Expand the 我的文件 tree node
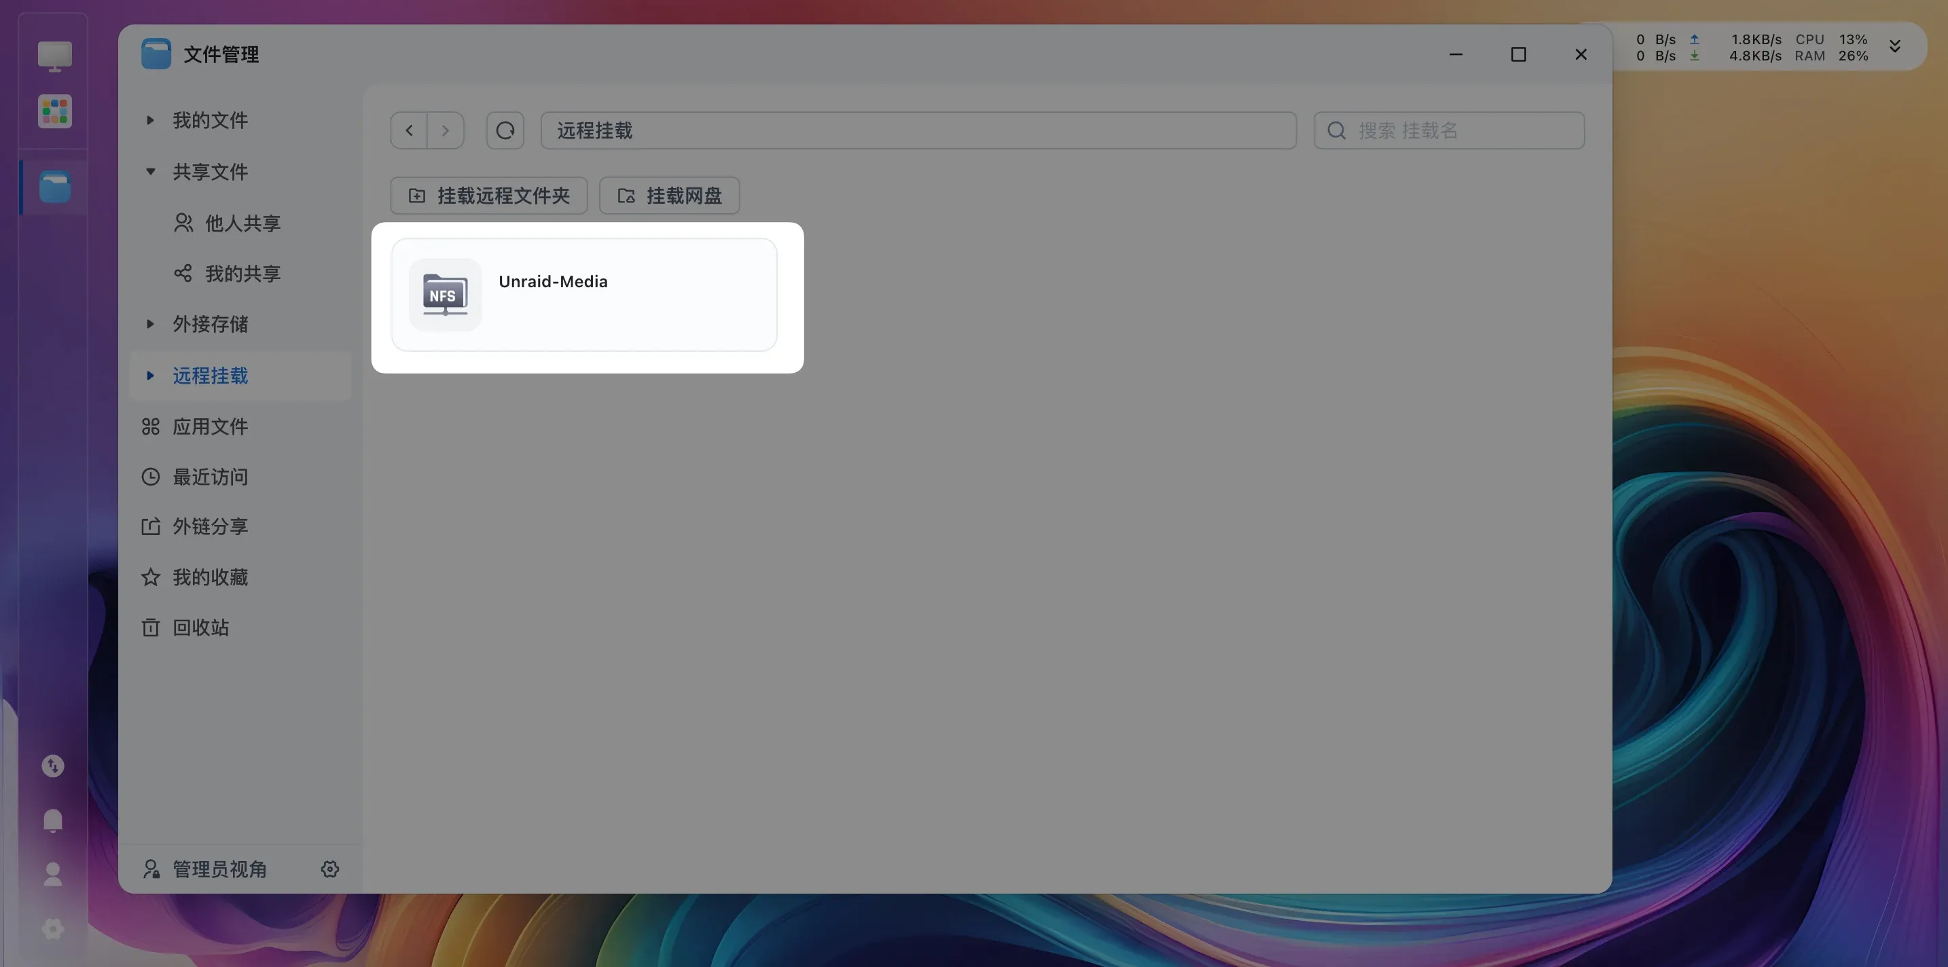 pyautogui.click(x=149, y=120)
